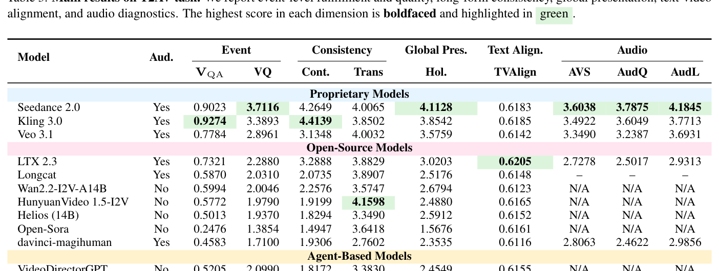This screenshot has width=719, height=271.
Task: Click the value 0.9023 for Seedance
Action: coord(210,107)
